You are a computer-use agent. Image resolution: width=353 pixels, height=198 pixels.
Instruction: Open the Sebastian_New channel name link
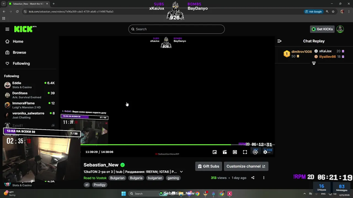click(x=101, y=165)
